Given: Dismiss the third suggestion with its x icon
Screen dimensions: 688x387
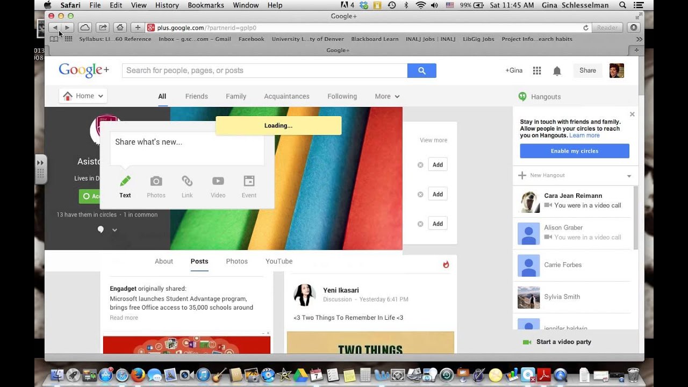Looking at the screenshot, I should pos(420,224).
